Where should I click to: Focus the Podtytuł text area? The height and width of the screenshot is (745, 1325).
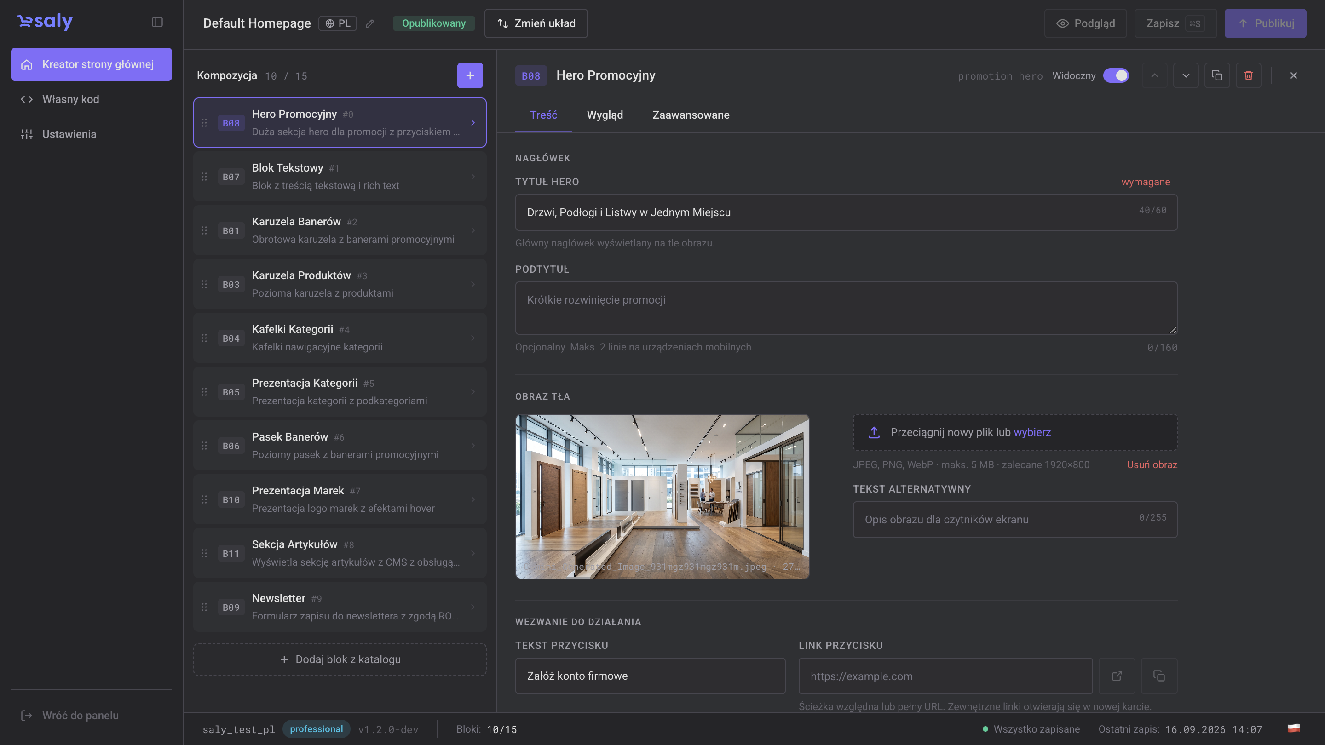[846, 308]
